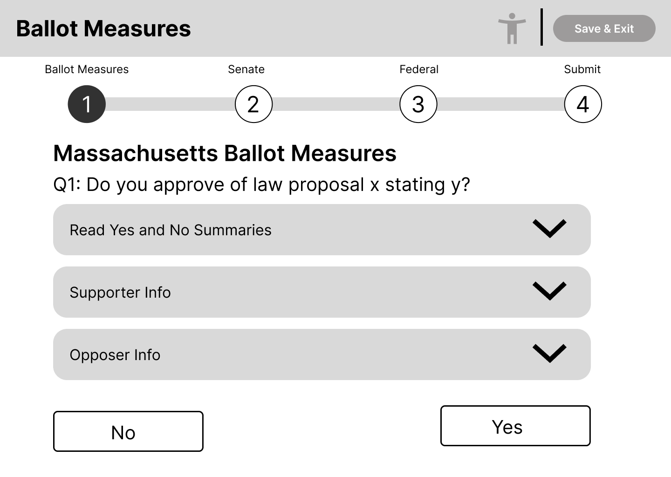Vote Yes on question 1

(515, 426)
